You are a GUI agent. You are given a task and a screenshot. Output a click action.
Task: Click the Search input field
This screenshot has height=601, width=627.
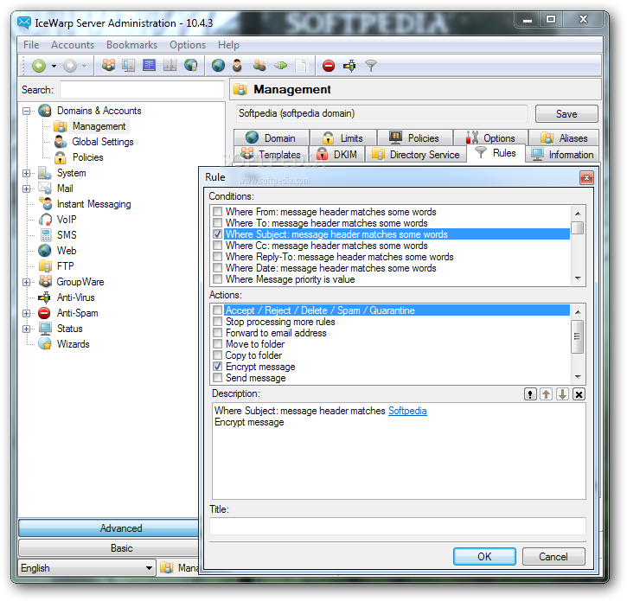pos(142,90)
